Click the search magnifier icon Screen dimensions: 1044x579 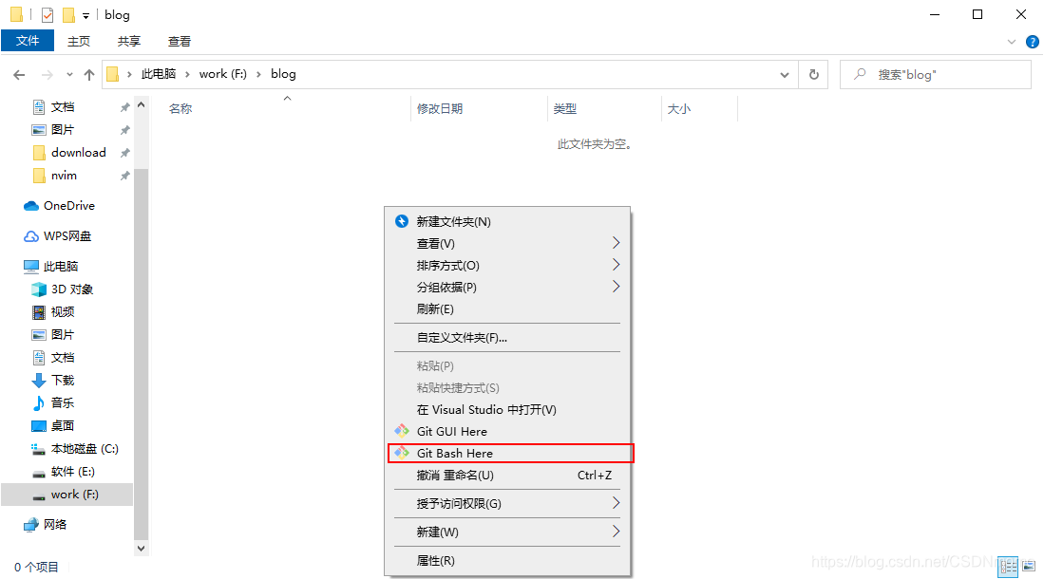[x=861, y=74]
